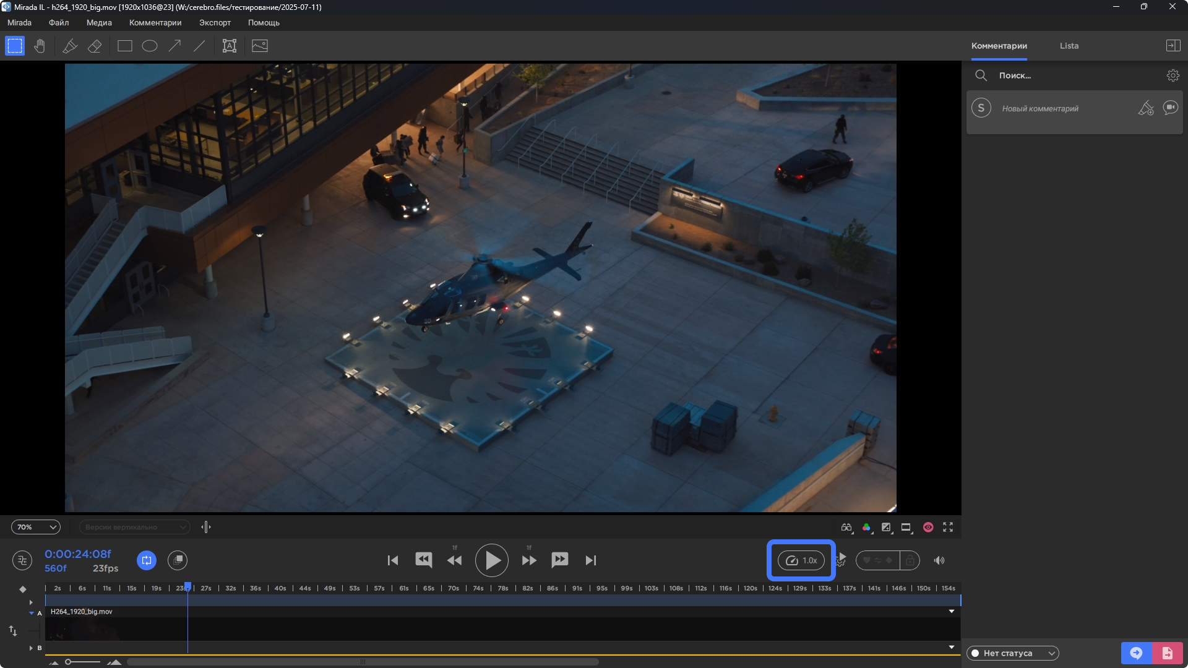Click the 1.0x playback speed button
Screen dimensions: 1188x668
(801, 560)
